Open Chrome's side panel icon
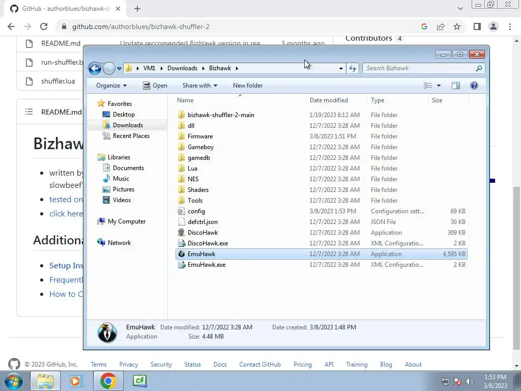The image size is (521, 391). [x=477, y=26]
